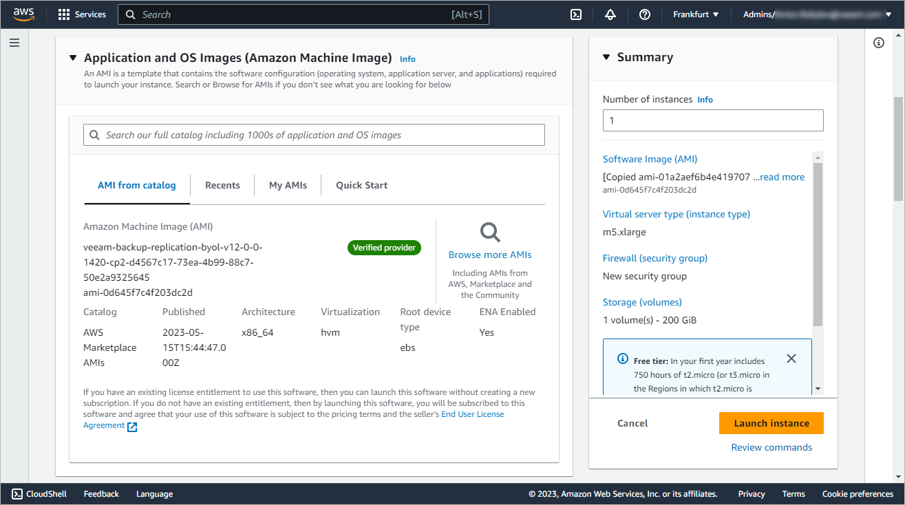Switch to the Recents tab
The height and width of the screenshot is (505, 905).
(222, 185)
